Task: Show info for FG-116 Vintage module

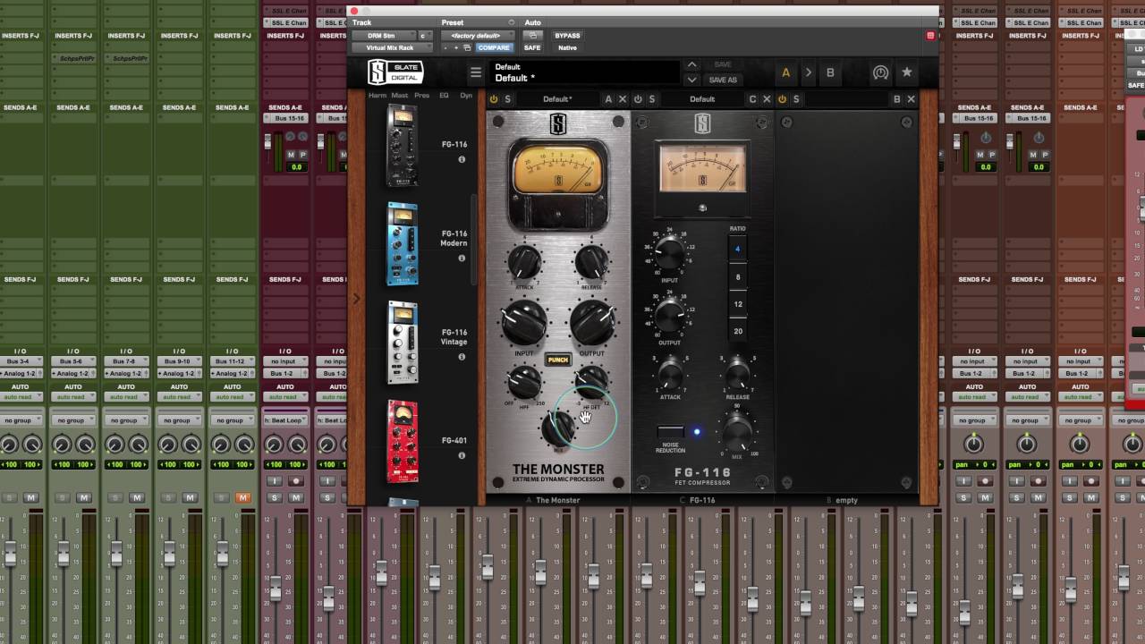Action: click(x=462, y=357)
